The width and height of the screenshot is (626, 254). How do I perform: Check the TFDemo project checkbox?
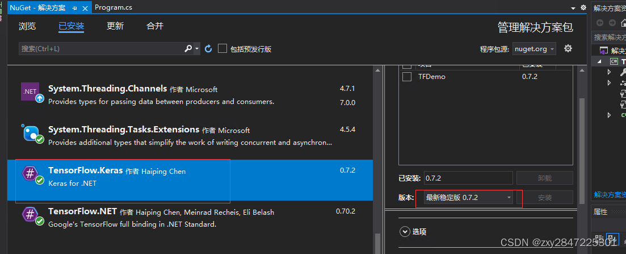tap(407, 76)
